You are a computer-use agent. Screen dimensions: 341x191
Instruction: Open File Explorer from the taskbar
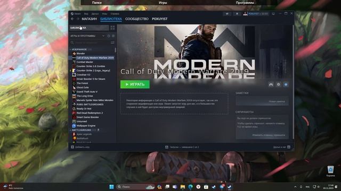coord(183,187)
